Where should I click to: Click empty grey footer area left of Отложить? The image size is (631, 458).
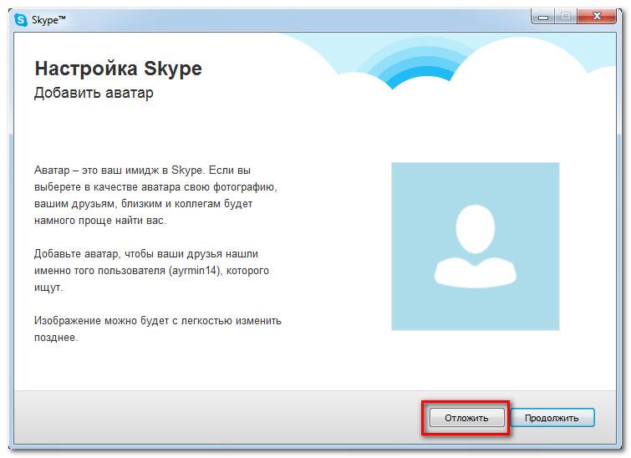(209, 416)
